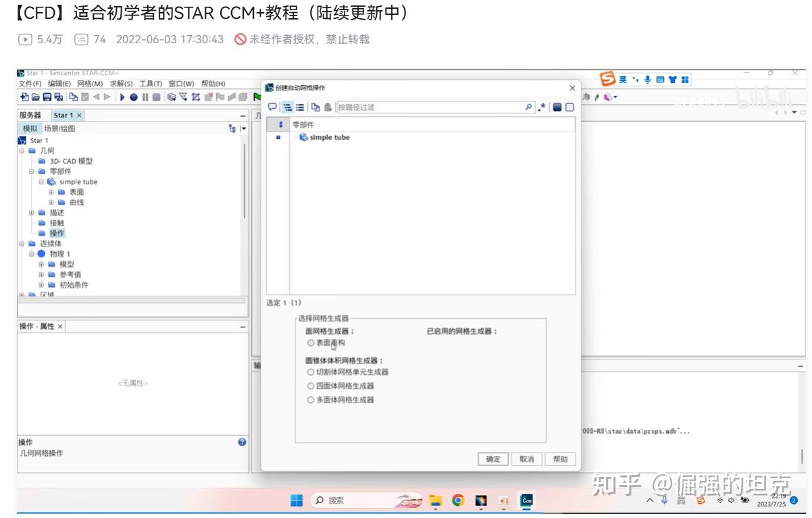Click the Save All disks icon
Screen dimensions: 812x518
[x=59, y=97]
